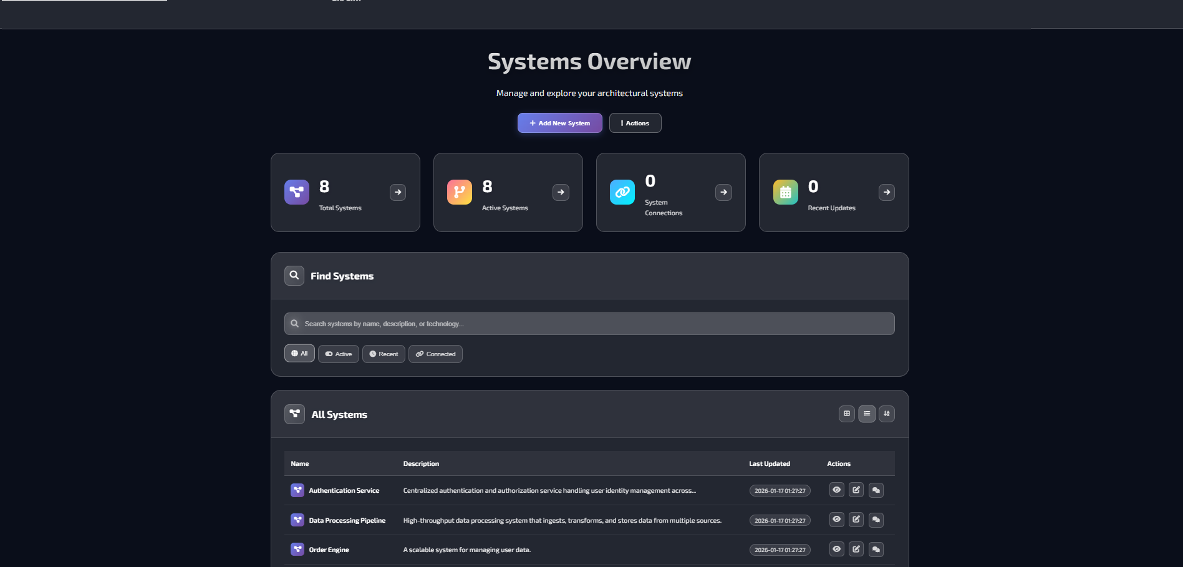Viewport: 1183px width, 567px height.
Task: Expand the Recent Updates card details
Action: coord(886,192)
